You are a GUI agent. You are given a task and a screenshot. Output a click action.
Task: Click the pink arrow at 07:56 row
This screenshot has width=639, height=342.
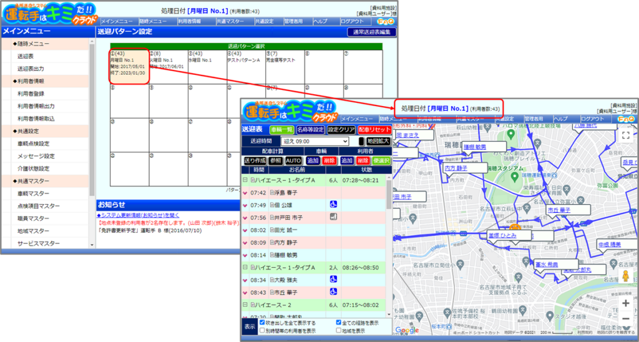pos(245,218)
